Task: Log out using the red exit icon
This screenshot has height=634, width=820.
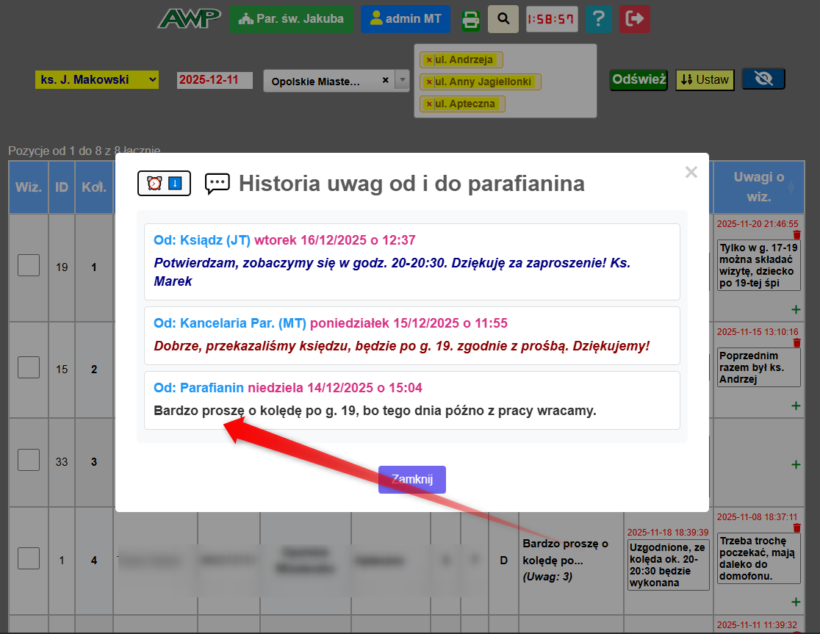Action: 634,19
